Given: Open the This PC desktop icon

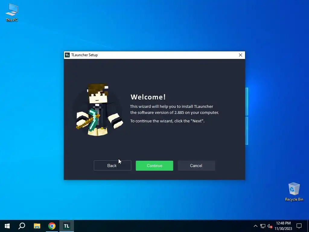Looking at the screenshot, I should [12, 12].
